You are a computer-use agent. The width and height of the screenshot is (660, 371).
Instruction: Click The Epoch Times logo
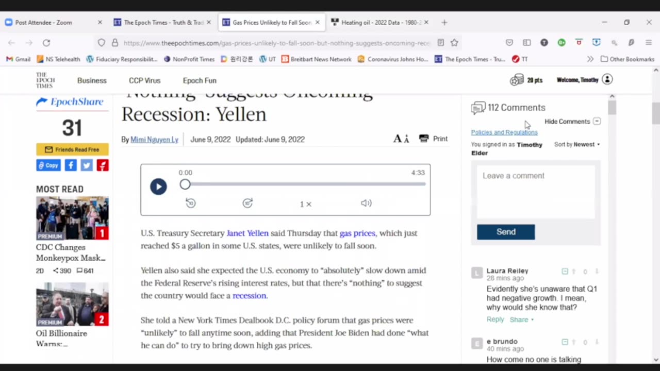[x=45, y=80]
